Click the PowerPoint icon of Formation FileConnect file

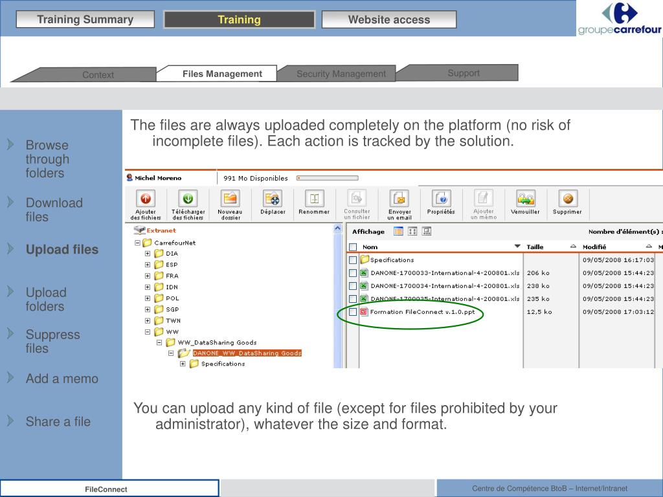[364, 312]
